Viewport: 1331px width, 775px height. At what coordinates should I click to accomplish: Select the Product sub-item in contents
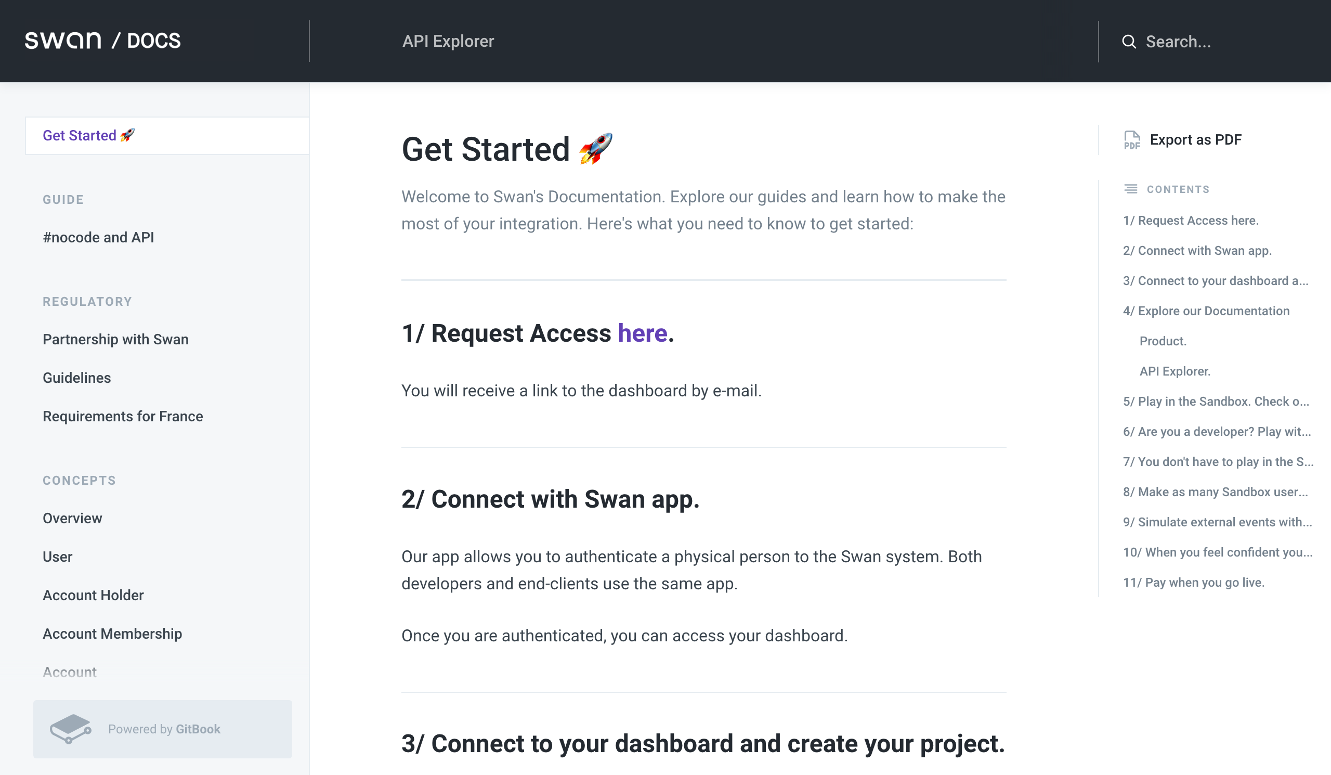pyautogui.click(x=1163, y=341)
